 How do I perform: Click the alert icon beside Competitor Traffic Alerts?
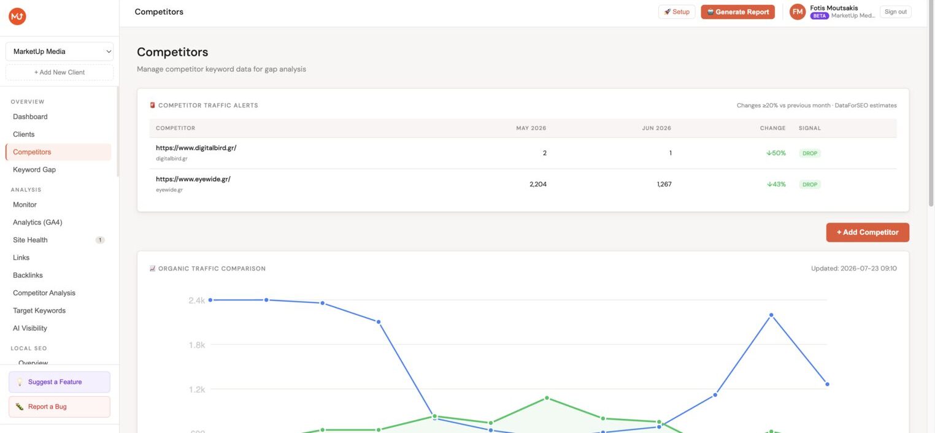[153, 105]
